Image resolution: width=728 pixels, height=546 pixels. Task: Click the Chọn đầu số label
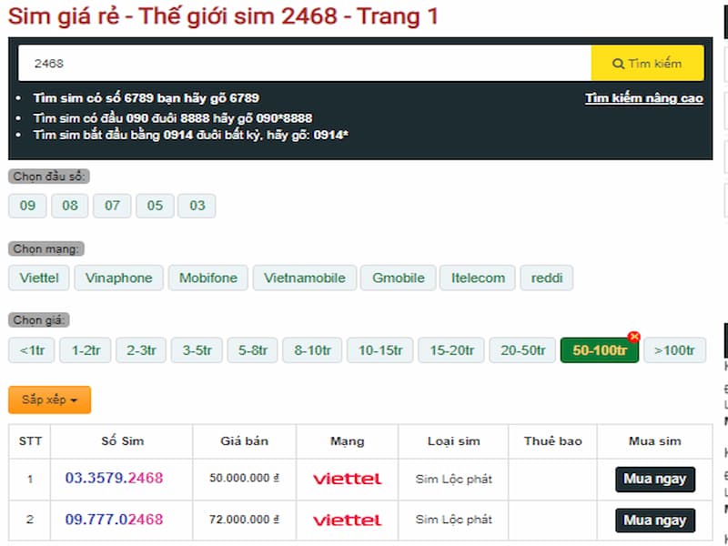[x=49, y=177]
